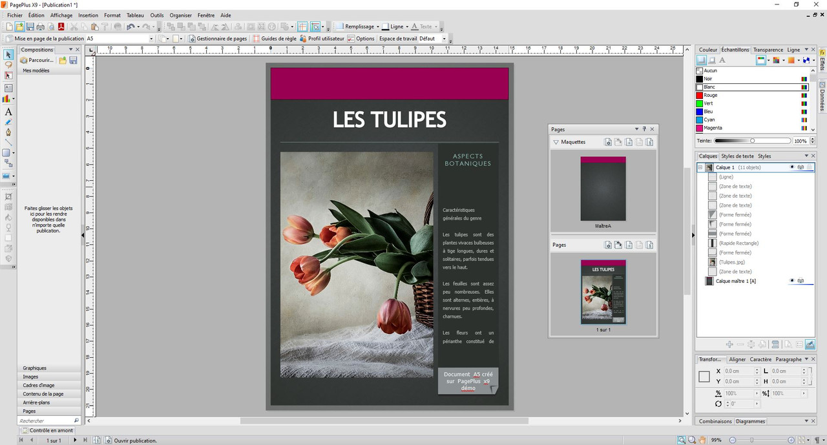Select the (Ligne) layer object
Screen dimensions: 827x445
726,176
